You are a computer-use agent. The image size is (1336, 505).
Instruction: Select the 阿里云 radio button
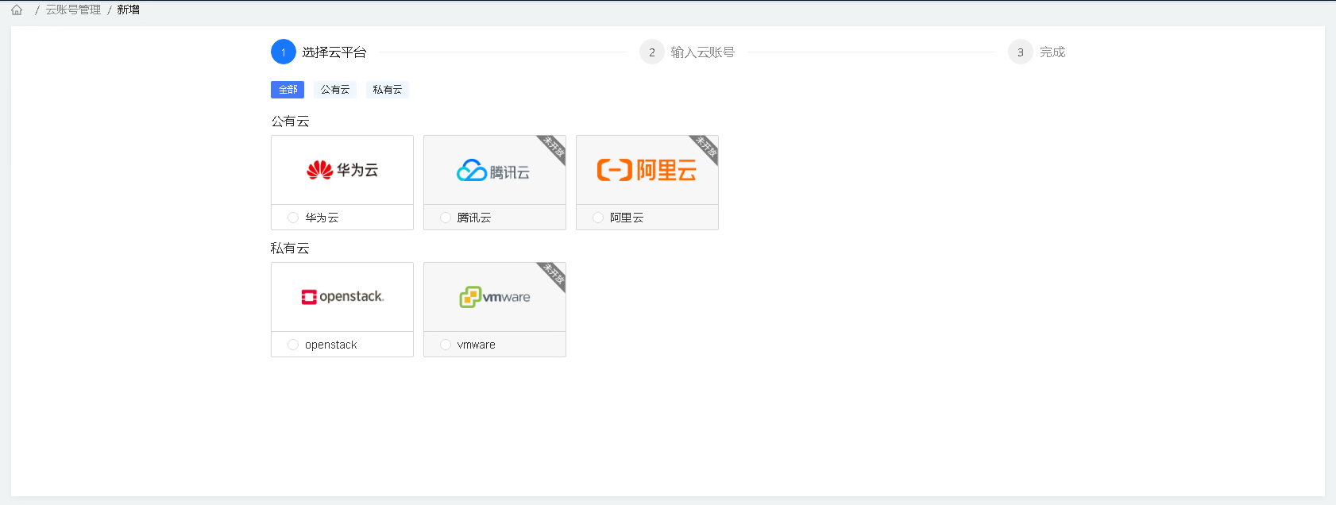(598, 218)
